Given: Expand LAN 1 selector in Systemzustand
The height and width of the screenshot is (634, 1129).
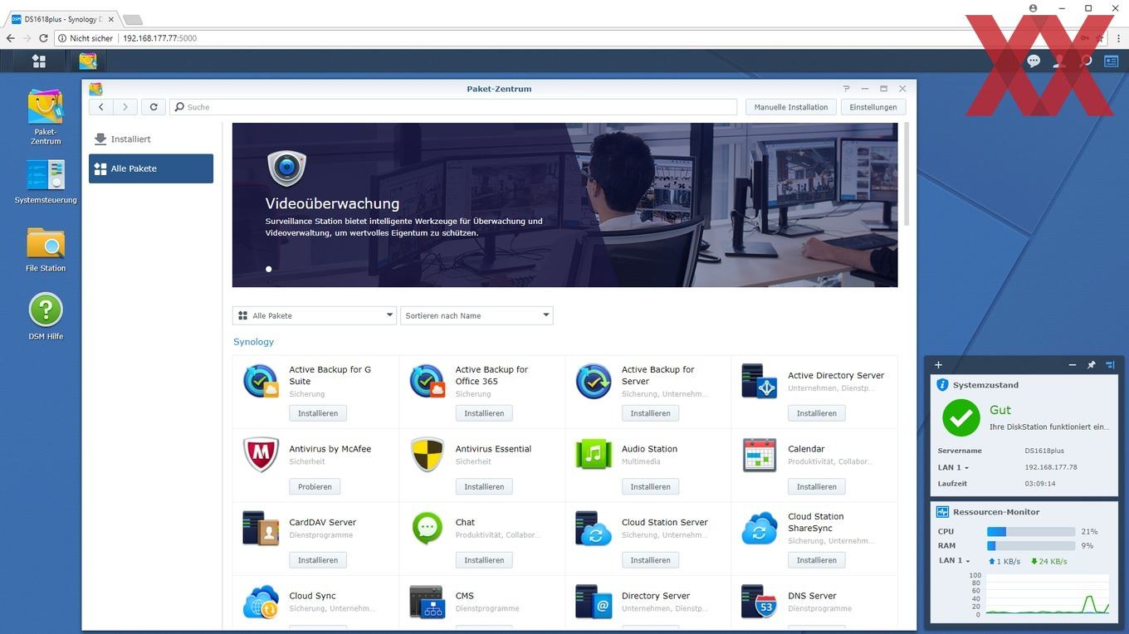Looking at the screenshot, I should point(953,467).
